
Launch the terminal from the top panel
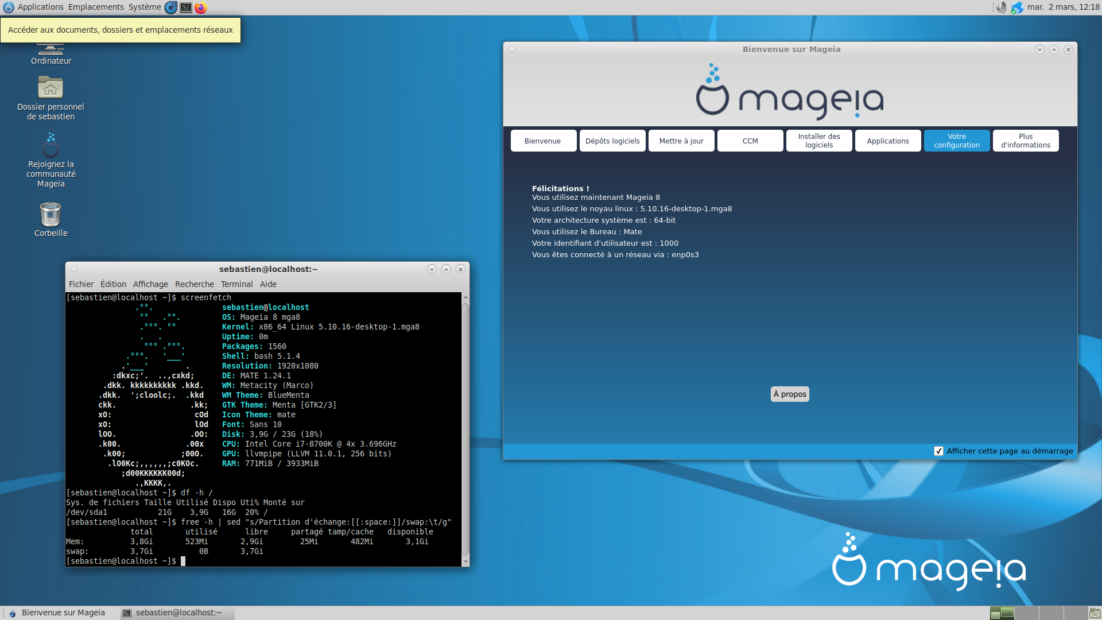tap(186, 7)
